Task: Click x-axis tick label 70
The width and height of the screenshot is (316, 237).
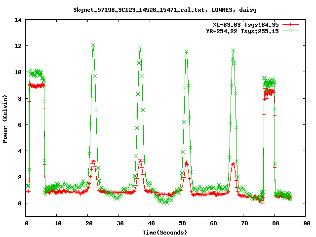Action: pyautogui.click(x=244, y=223)
